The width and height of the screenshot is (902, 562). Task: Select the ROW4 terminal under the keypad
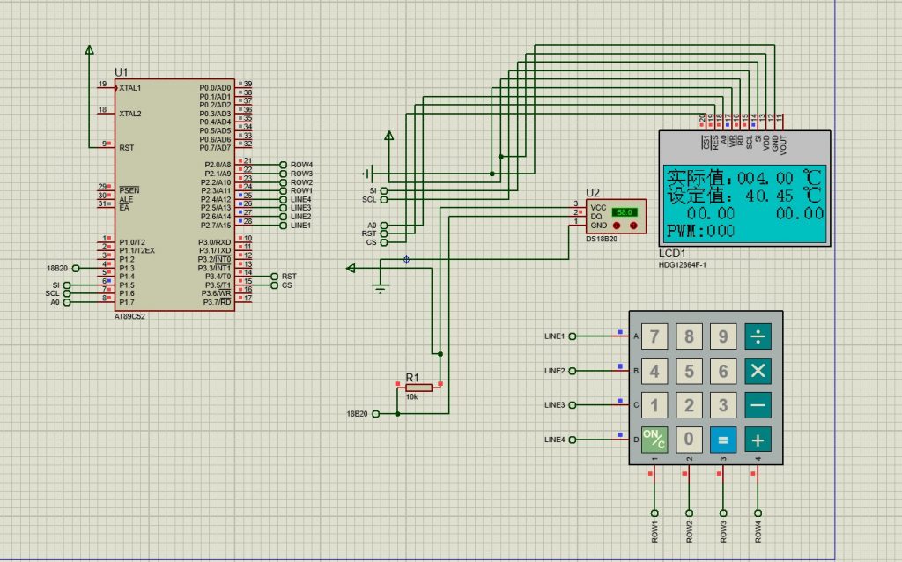pyautogui.click(x=758, y=513)
